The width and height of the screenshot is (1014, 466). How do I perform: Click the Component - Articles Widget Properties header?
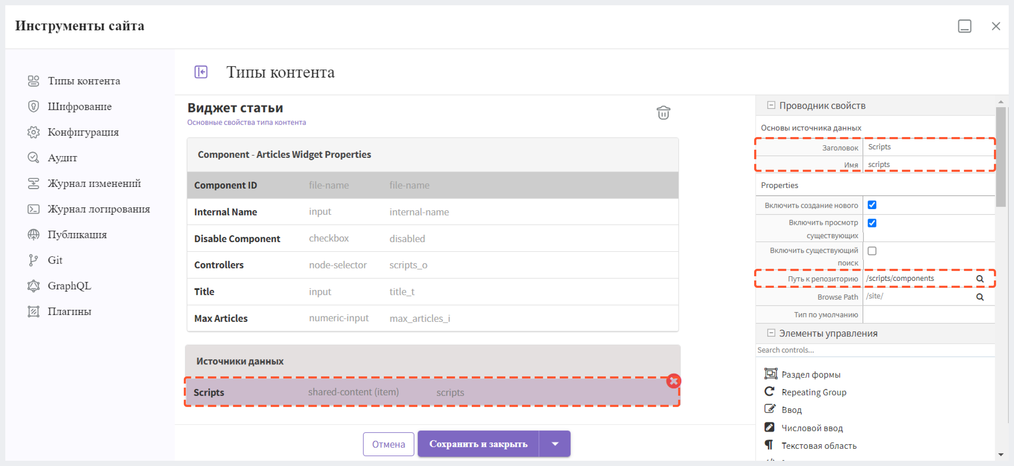pyautogui.click(x=433, y=154)
